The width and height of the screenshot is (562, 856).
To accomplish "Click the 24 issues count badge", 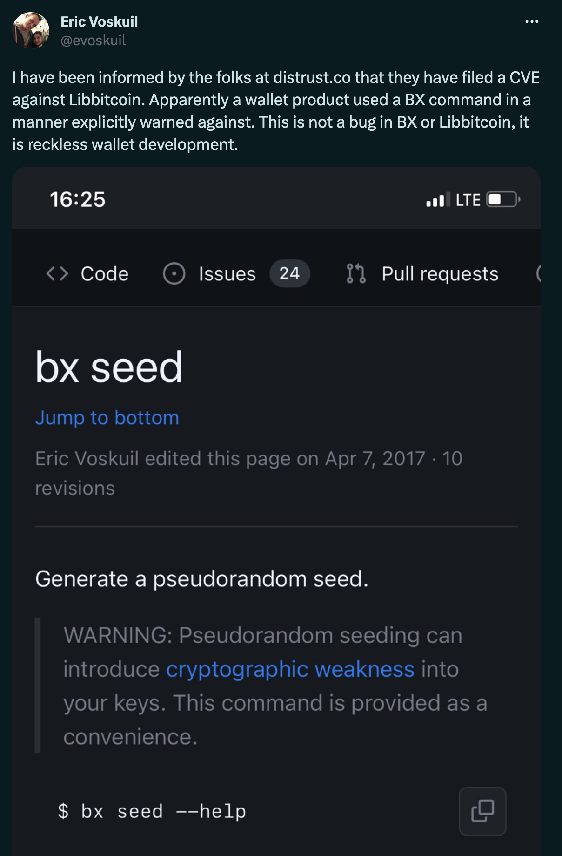I will click(x=289, y=273).
